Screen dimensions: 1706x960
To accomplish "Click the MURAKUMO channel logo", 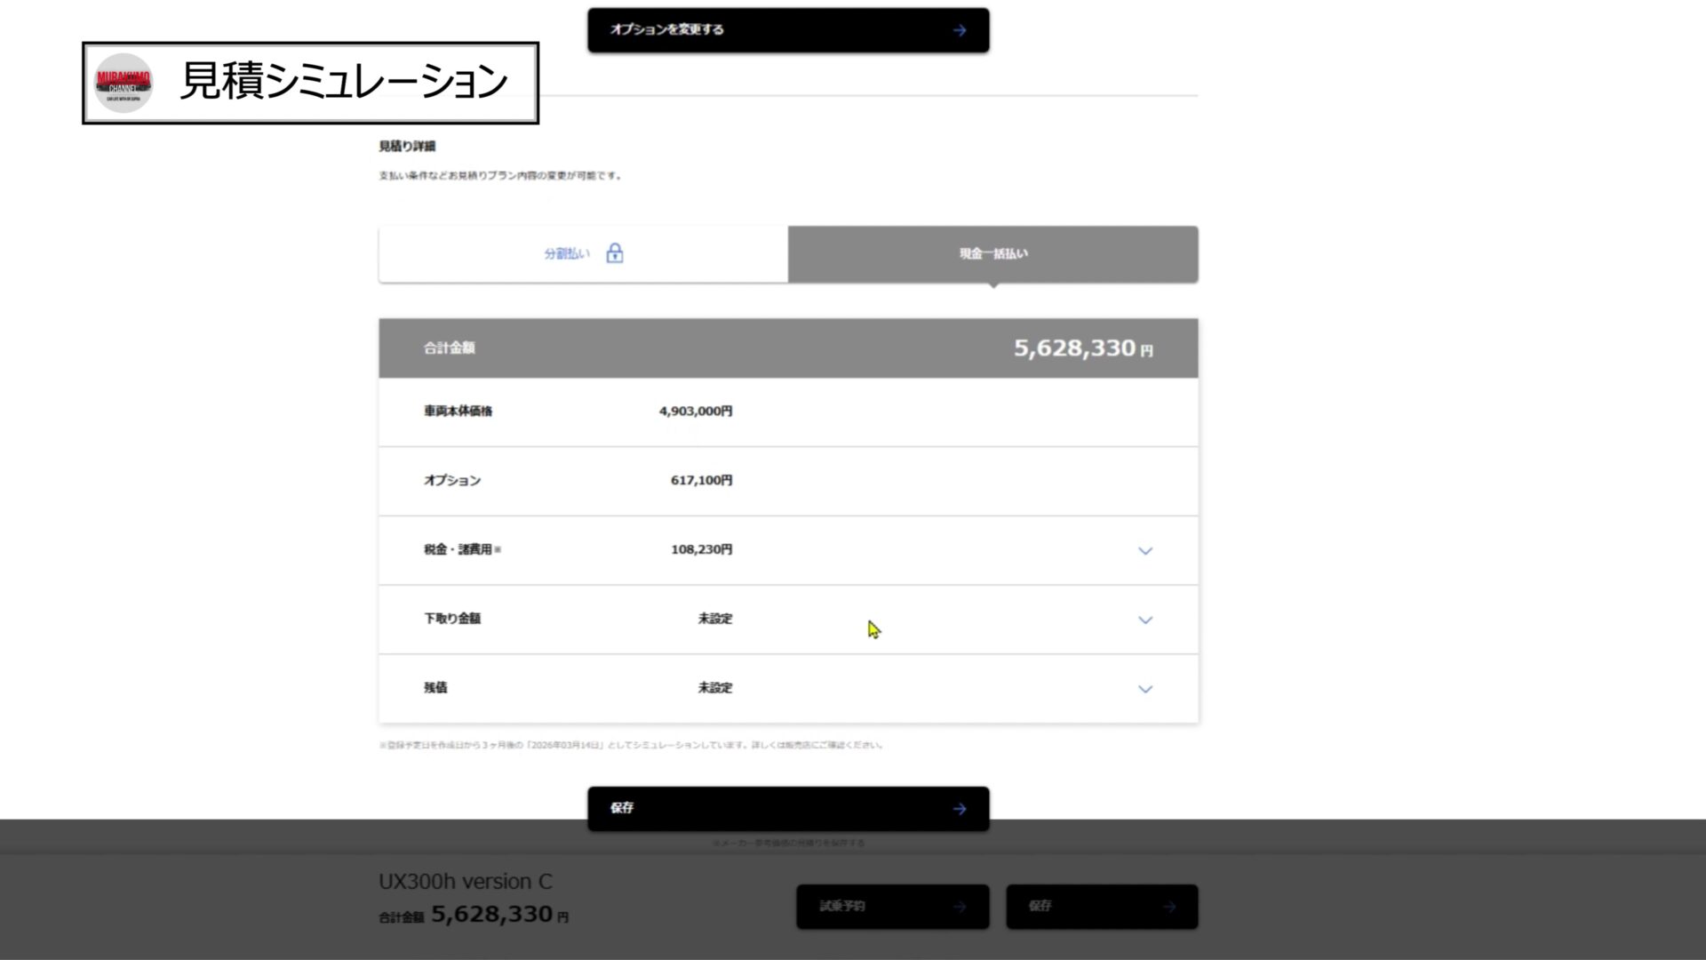I will coord(123,83).
